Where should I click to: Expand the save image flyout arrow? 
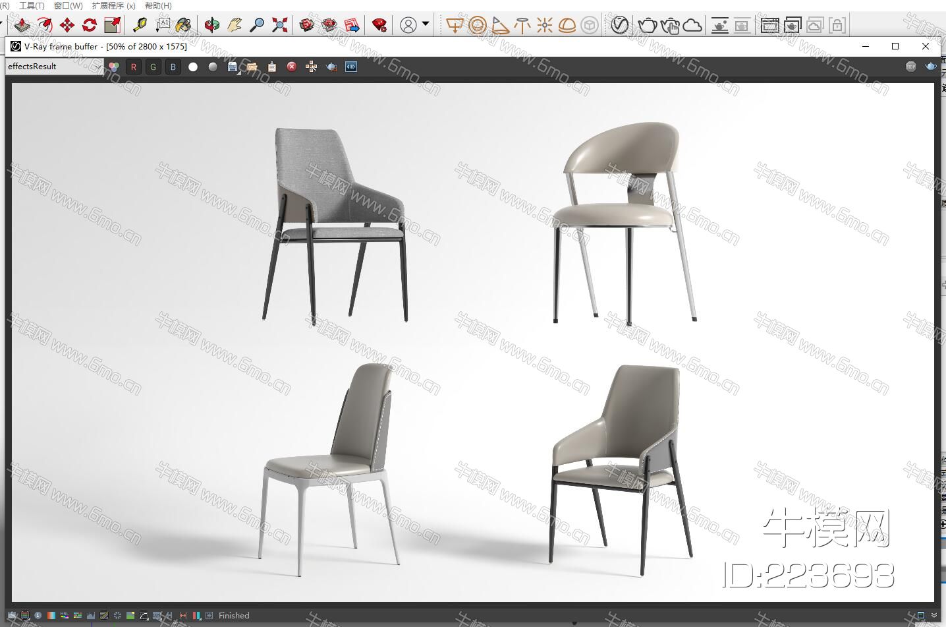[x=238, y=71]
